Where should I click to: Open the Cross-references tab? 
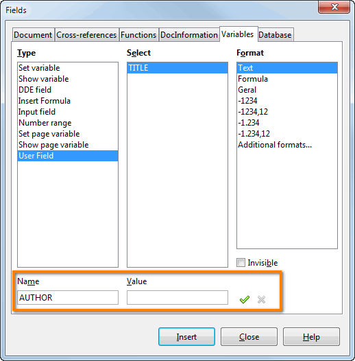click(86, 35)
